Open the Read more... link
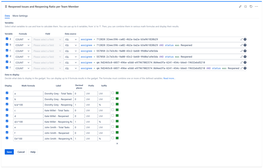The width and height of the screenshot is (263, 168). click(x=169, y=78)
